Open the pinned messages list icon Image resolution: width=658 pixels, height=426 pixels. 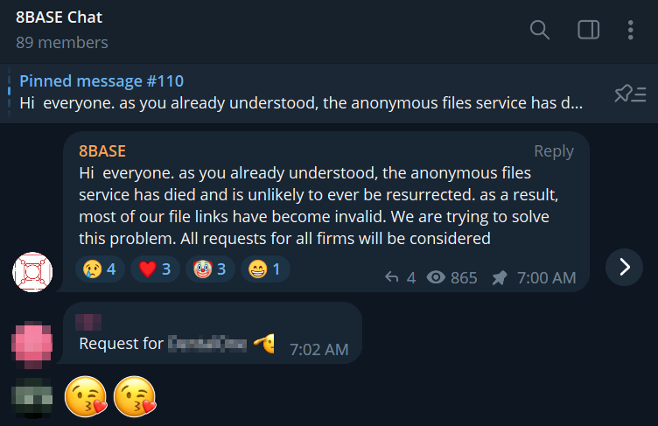[x=630, y=94]
